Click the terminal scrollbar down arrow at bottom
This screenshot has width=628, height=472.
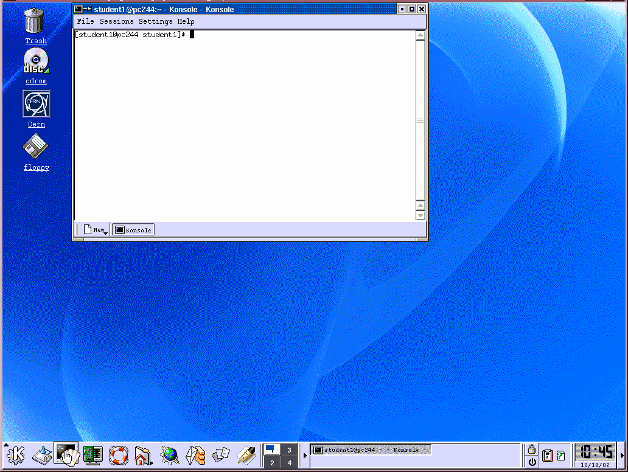(x=420, y=215)
